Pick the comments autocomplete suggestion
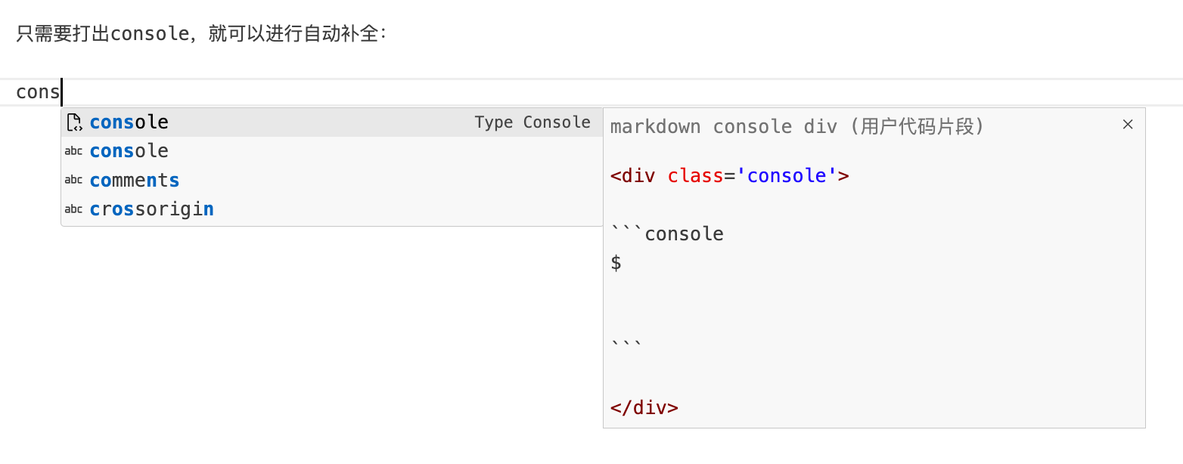1183x464 pixels. click(x=135, y=181)
